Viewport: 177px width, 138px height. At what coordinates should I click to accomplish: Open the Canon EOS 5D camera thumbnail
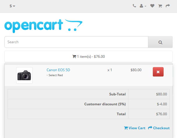click(x=24, y=76)
